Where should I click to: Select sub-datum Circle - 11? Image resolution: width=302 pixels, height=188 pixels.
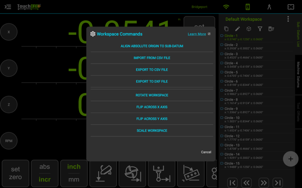[x=257, y=129]
